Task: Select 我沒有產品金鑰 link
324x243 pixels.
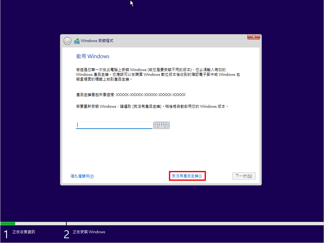Action: pyautogui.click(x=187, y=176)
